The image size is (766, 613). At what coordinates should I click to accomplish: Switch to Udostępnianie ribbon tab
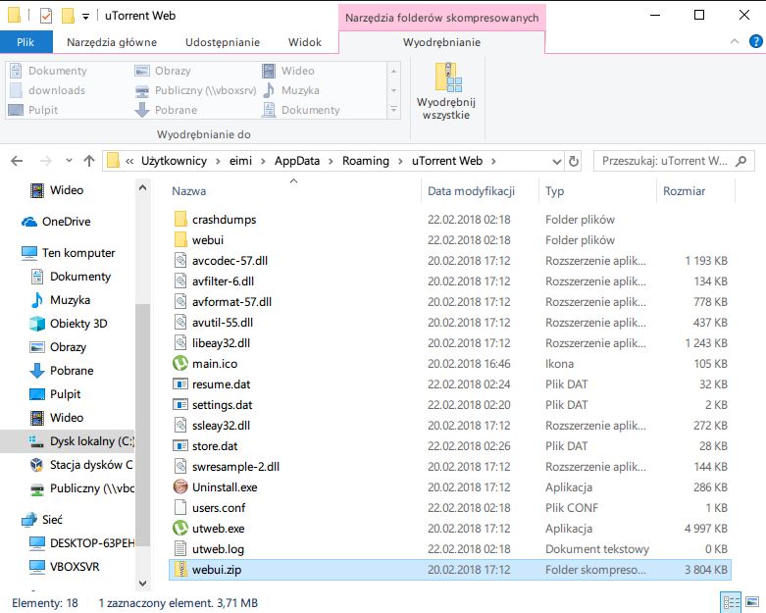point(223,42)
